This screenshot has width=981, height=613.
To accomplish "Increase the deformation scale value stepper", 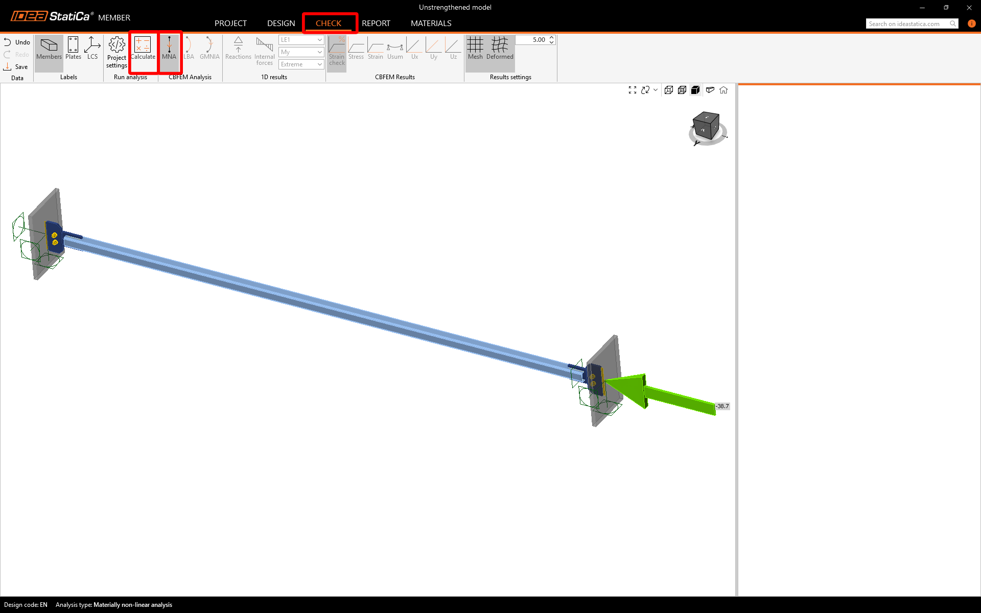I will tap(552, 37).
